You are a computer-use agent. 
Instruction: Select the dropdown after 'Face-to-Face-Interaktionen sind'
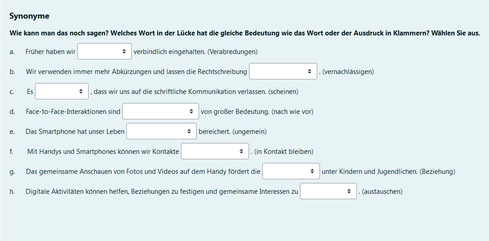160,112
